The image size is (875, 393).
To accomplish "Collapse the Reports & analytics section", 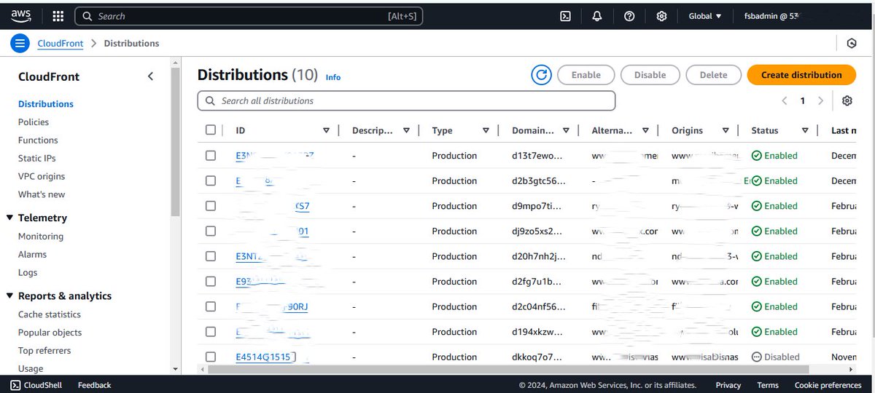I will [9, 296].
